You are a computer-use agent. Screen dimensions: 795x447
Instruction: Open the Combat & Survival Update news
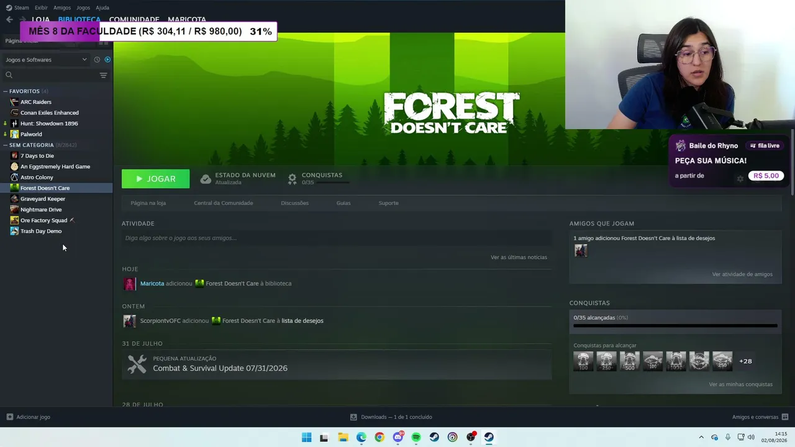(220, 368)
